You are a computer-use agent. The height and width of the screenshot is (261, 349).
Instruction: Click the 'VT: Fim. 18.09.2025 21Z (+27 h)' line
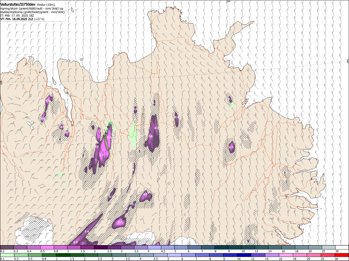(22, 19)
